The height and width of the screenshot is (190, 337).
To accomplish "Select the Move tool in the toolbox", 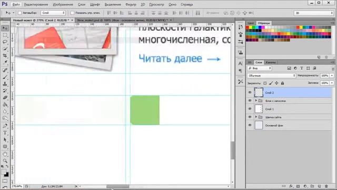I will [5, 28].
